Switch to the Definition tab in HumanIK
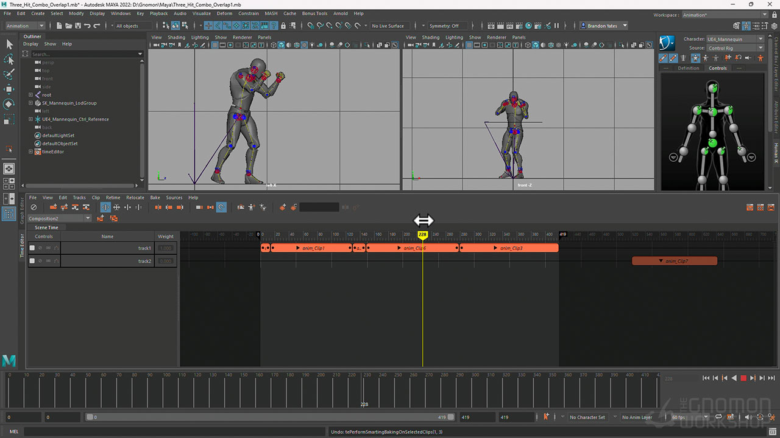The image size is (780, 438). coord(688,68)
